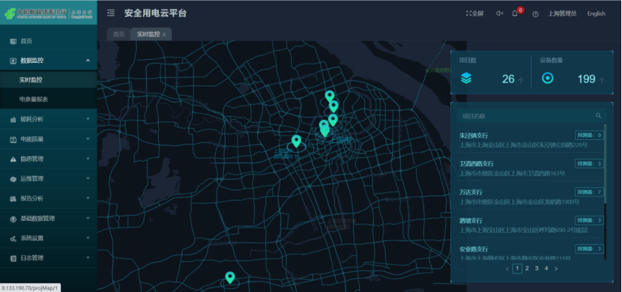Open the notification bell icon
Screen dimensions: 622x292
515,13
